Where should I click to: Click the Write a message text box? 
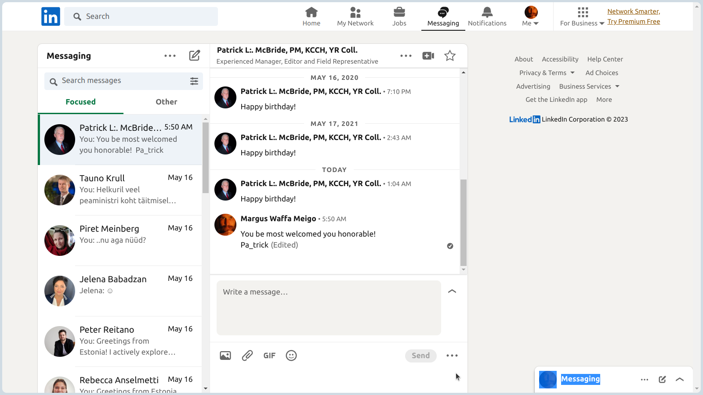point(329,308)
